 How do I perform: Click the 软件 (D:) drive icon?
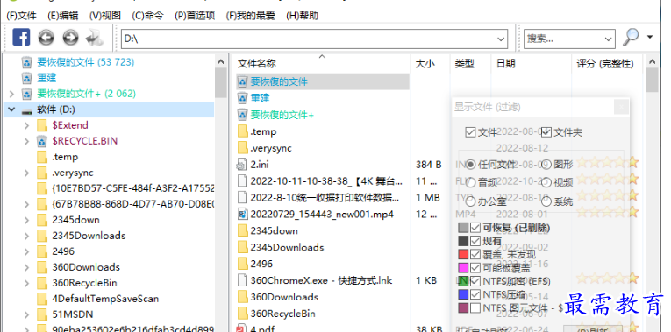[x=26, y=110]
